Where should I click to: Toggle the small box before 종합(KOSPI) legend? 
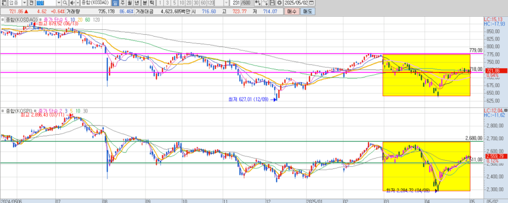coord(3,111)
